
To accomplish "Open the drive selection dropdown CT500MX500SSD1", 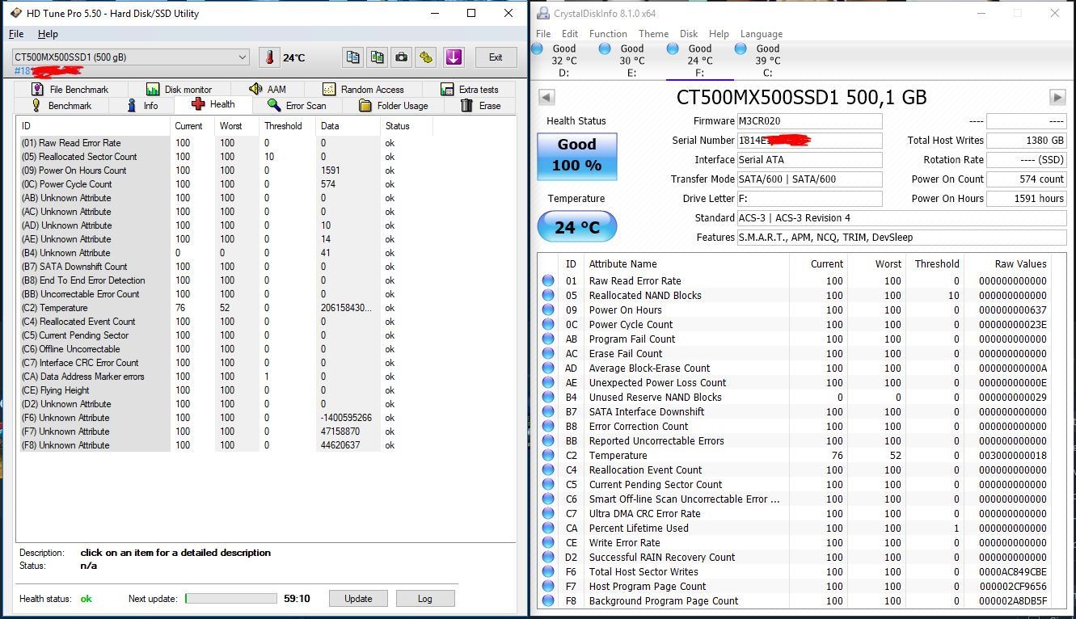I will [131, 57].
